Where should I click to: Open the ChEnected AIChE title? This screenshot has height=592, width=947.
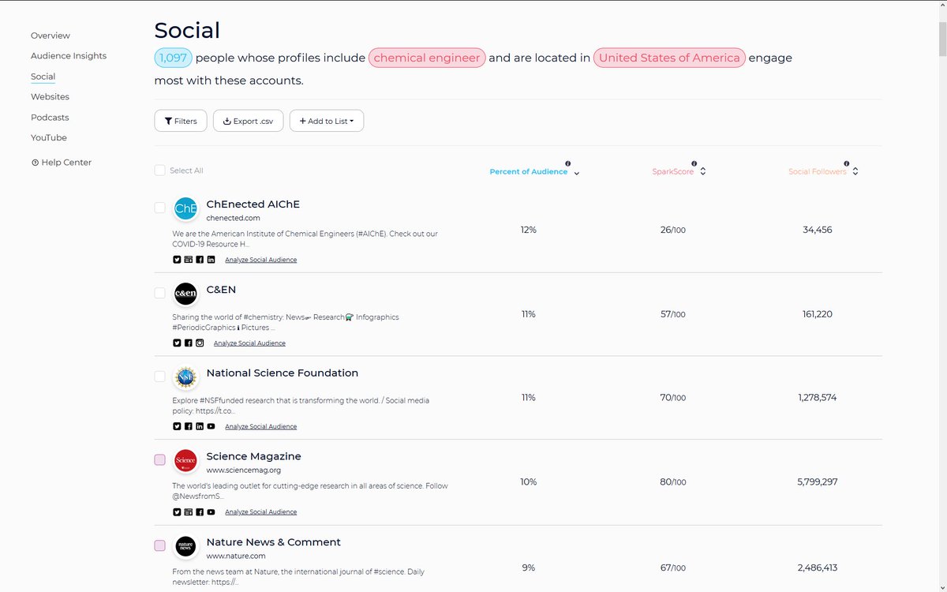[253, 204]
